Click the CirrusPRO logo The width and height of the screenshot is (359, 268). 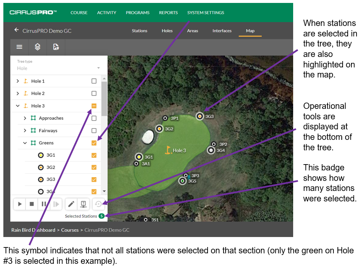coord(33,12)
